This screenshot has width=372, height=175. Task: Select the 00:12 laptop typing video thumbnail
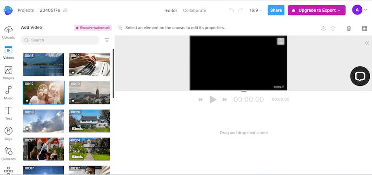click(90, 65)
